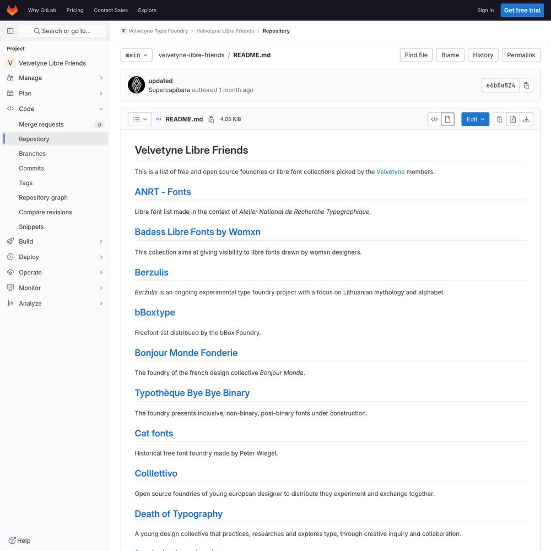The image size is (551, 551).
Task: Expand the Monitor section
Action: [x=101, y=288]
